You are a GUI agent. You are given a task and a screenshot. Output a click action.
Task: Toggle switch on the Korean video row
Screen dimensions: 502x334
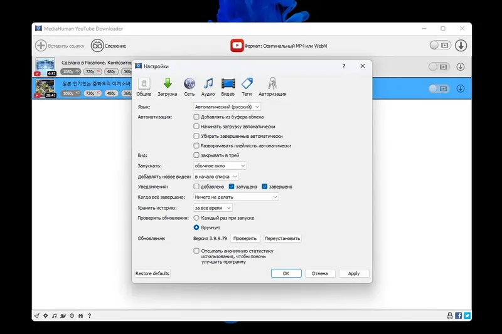click(x=439, y=88)
